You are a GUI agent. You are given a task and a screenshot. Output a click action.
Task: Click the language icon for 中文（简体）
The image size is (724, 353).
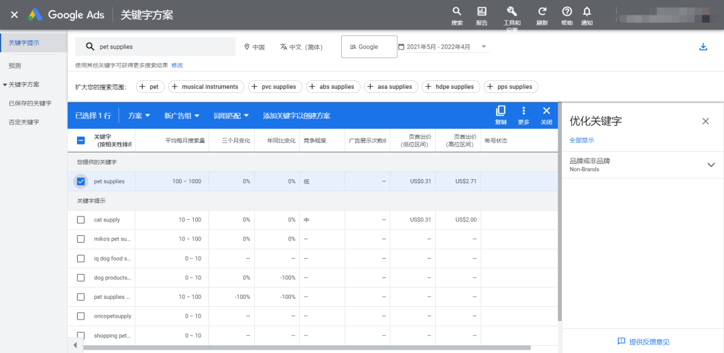[284, 47]
